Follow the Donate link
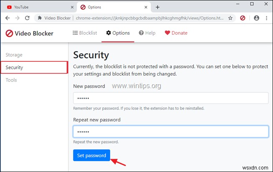Screen dimensions: 273x172 point(176,33)
